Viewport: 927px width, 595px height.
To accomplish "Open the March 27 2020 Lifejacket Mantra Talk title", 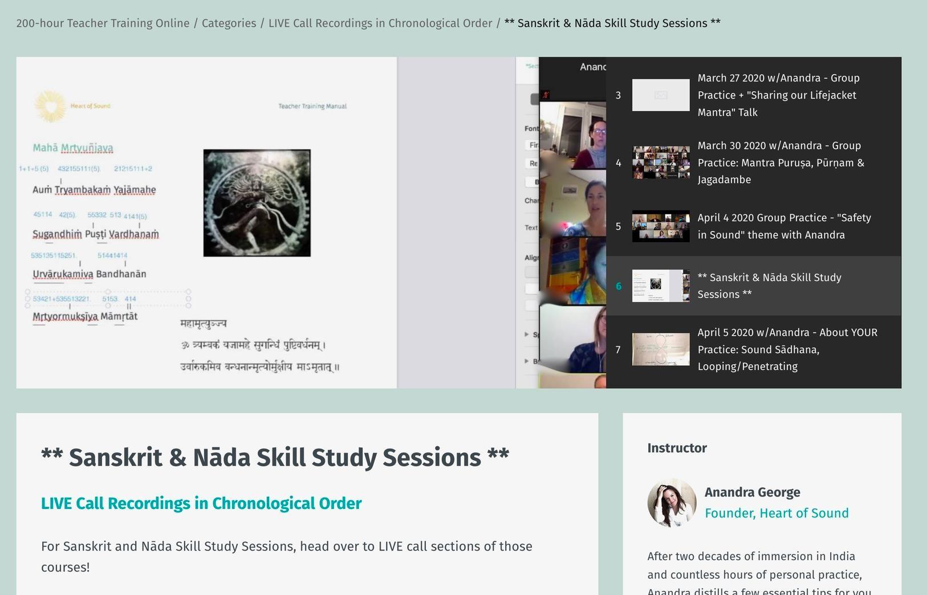I will (x=778, y=95).
